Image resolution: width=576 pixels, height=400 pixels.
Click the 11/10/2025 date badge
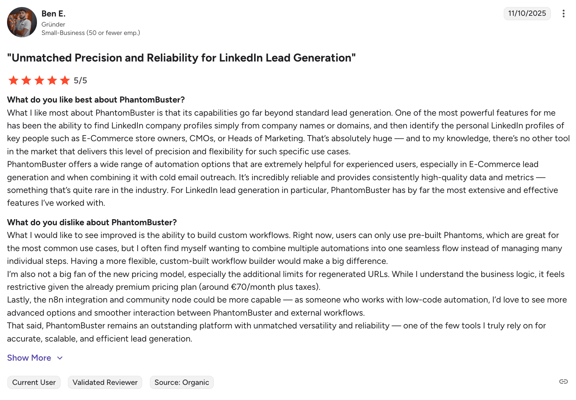click(527, 13)
